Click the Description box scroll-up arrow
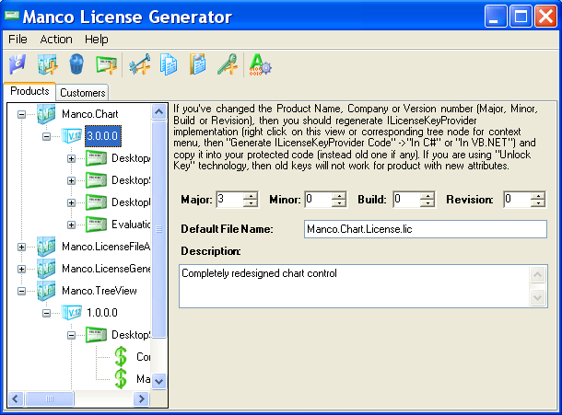 (538, 275)
